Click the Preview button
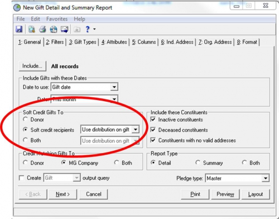The width and height of the screenshot is (279, 219). tap(225, 194)
